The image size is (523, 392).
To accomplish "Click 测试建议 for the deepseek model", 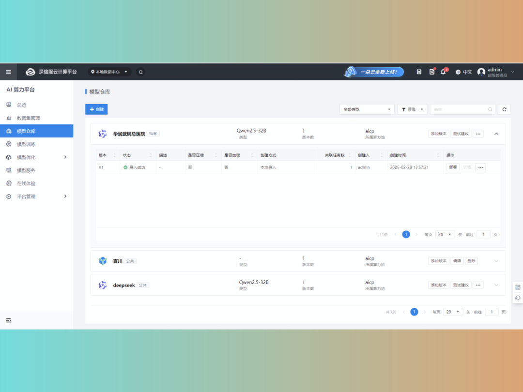I will point(461,285).
